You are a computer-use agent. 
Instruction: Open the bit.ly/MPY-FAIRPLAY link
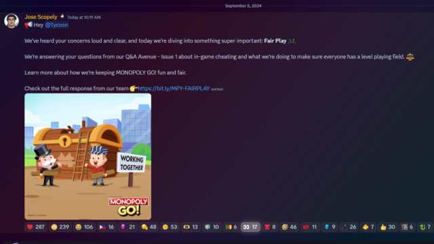point(174,89)
